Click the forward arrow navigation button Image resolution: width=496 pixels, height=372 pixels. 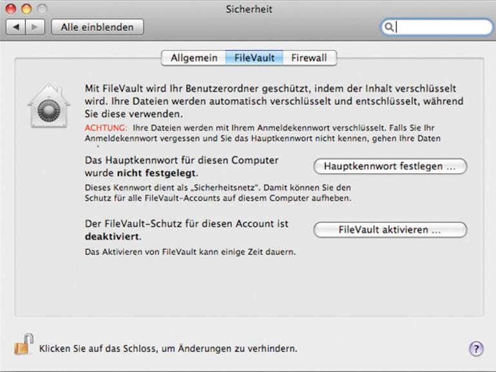35,27
